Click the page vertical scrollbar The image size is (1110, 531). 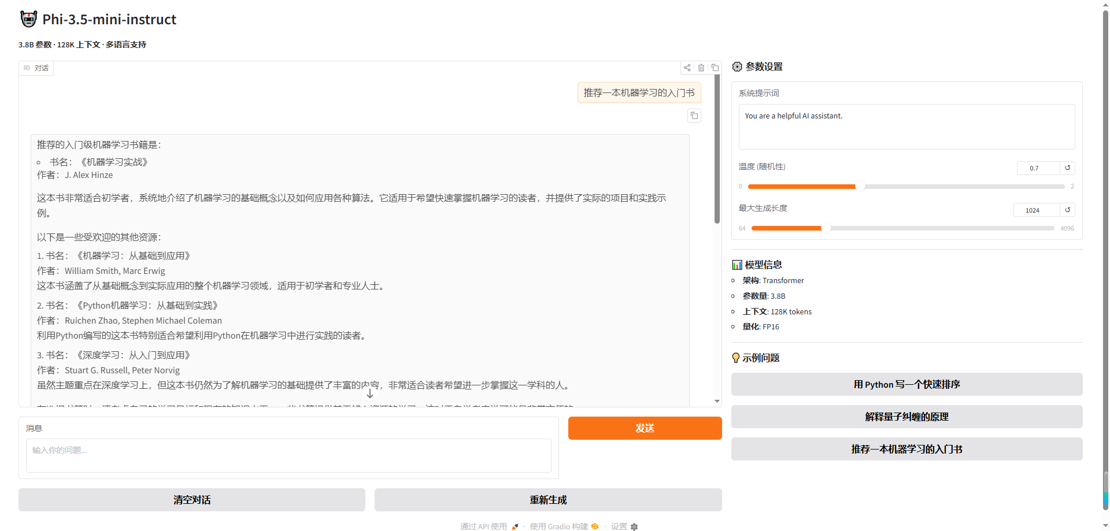[1105, 260]
